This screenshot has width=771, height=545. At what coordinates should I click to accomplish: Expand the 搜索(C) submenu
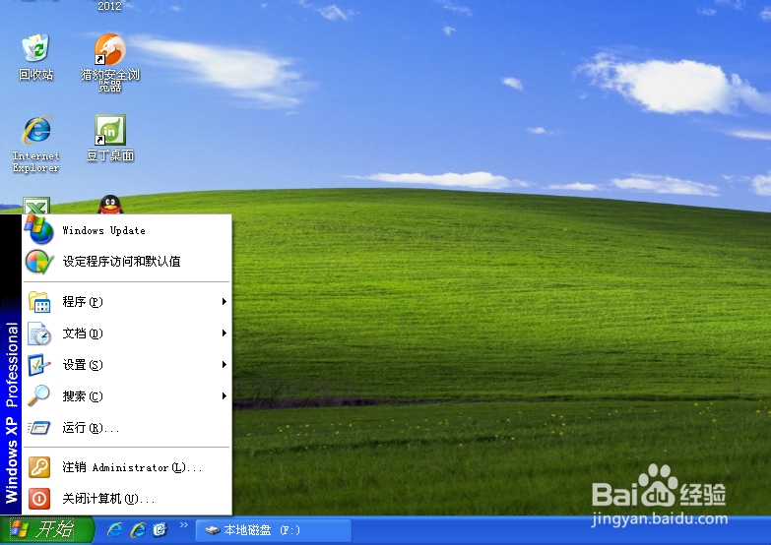pyautogui.click(x=127, y=396)
